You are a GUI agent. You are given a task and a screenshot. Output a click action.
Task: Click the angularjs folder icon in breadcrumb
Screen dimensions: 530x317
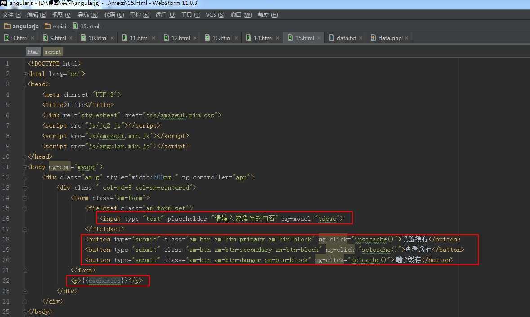click(8, 26)
